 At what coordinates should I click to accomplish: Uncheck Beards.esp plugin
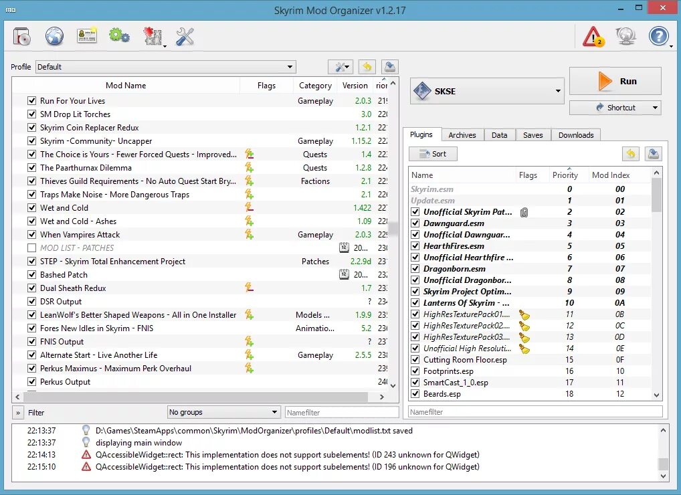click(x=415, y=394)
